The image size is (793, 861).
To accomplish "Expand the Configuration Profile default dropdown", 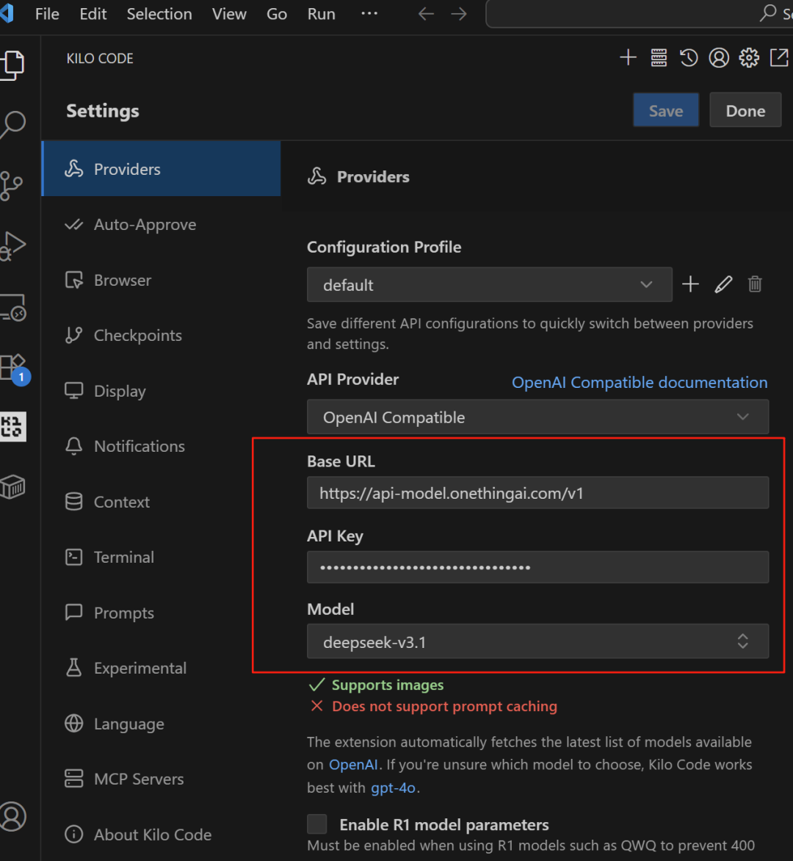I will tap(489, 285).
